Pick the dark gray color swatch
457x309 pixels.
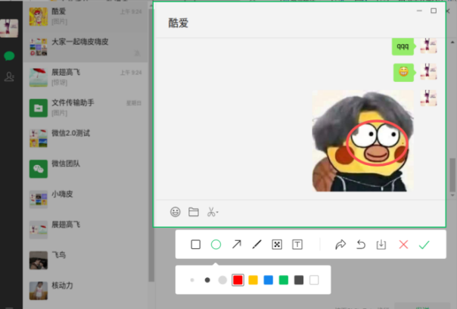pyautogui.click(x=299, y=280)
